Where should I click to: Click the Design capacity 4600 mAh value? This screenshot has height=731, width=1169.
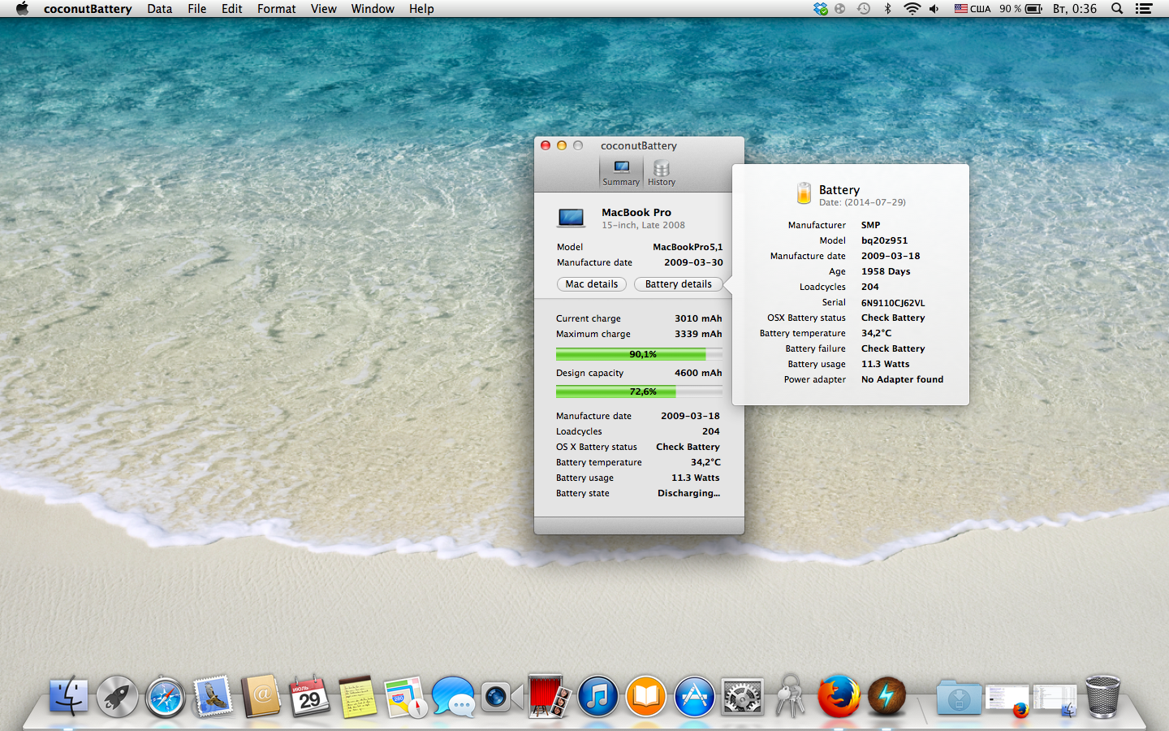698,373
